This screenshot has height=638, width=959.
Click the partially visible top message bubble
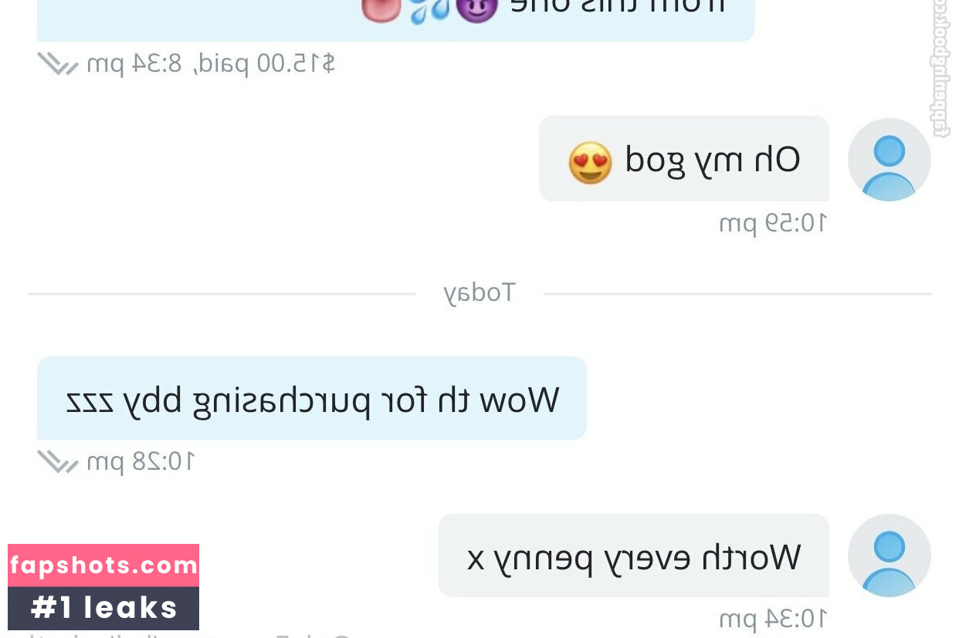tap(395, 20)
